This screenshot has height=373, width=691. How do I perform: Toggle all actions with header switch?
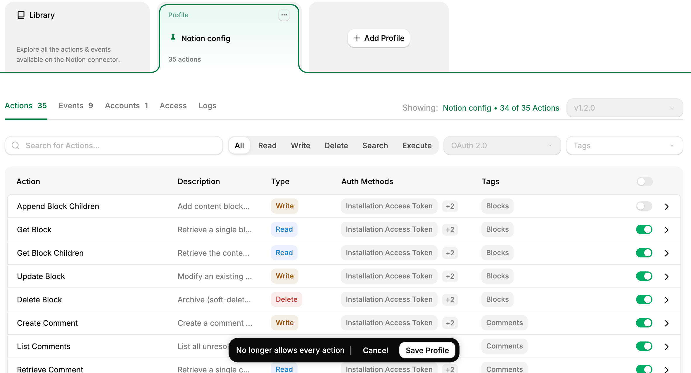point(645,182)
